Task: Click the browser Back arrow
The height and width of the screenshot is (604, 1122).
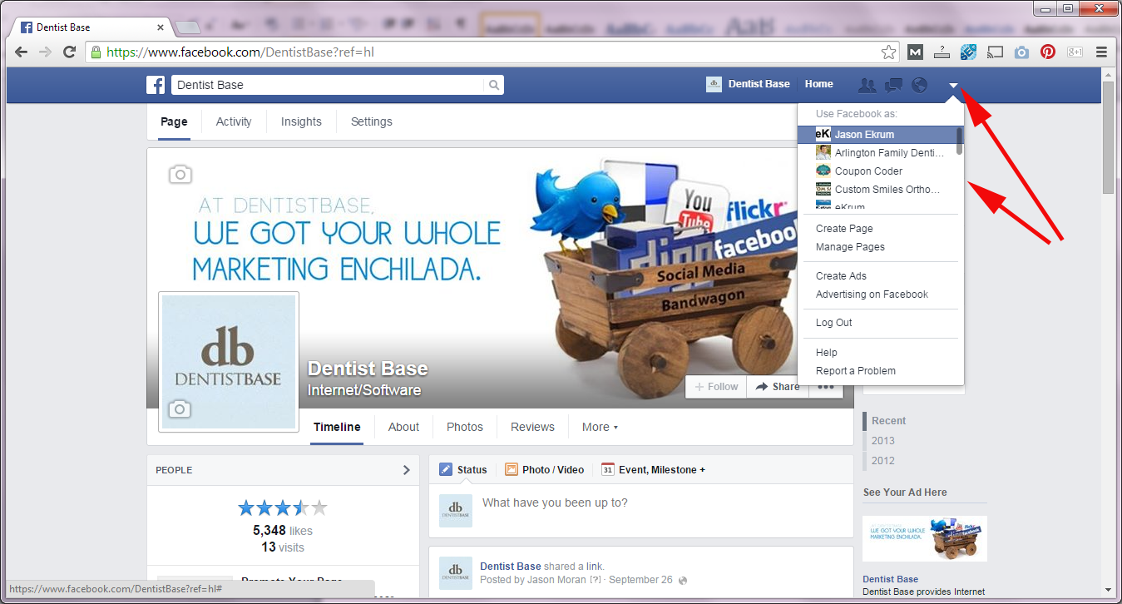Action: coord(21,52)
